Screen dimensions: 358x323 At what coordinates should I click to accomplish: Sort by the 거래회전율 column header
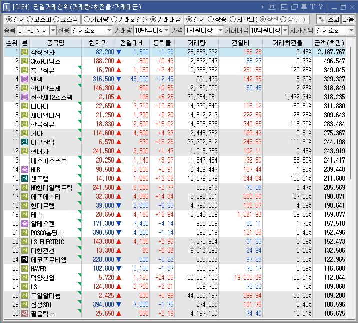point(288,43)
